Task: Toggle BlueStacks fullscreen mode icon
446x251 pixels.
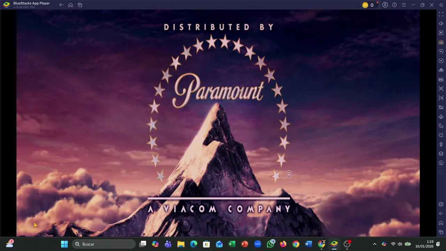Action: click(x=441, y=14)
